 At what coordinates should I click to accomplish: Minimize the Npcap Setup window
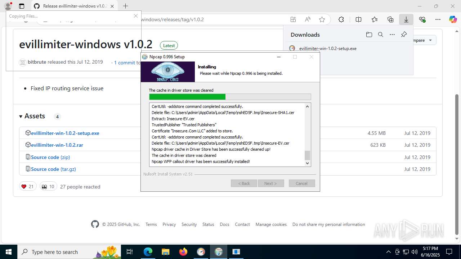click(278, 57)
